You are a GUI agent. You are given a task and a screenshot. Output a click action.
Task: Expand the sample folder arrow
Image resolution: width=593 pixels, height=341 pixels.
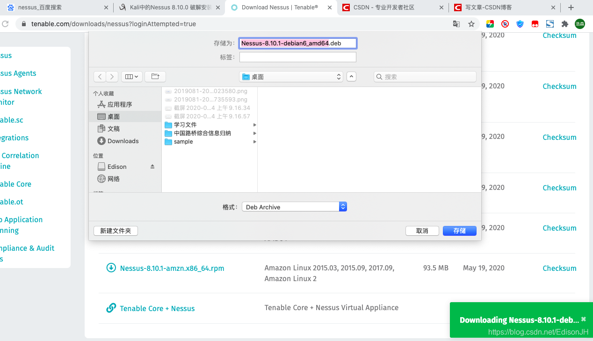[x=255, y=142]
